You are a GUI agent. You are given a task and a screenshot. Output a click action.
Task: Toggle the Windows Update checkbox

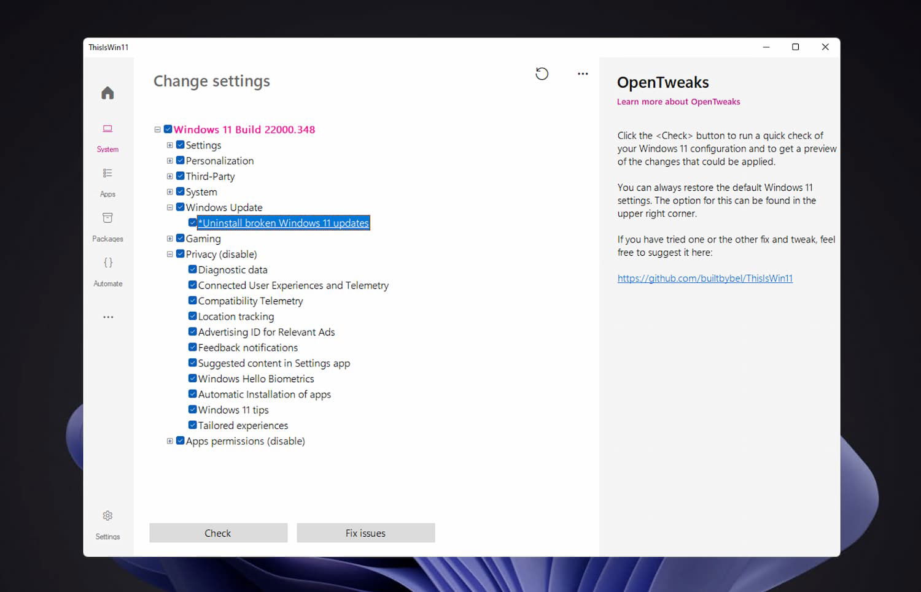(180, 207)
